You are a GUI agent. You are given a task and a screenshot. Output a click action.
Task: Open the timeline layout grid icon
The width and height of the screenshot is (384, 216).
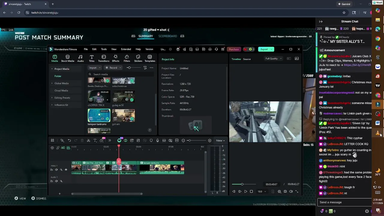pyautogui.click(x=52, y=140)
